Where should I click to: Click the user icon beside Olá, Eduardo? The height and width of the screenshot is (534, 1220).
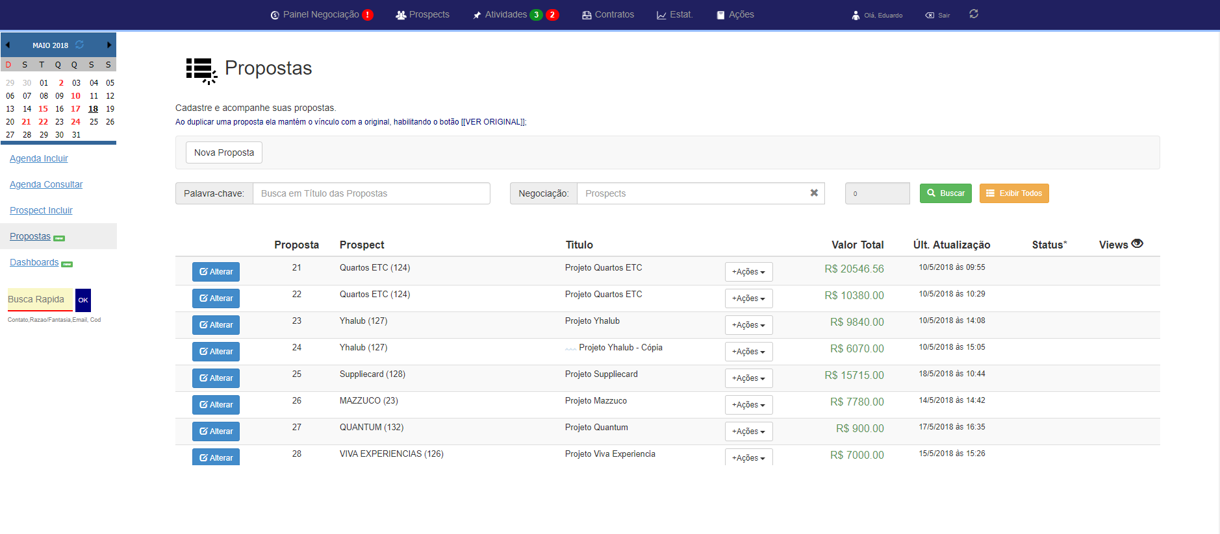point(856,15)
